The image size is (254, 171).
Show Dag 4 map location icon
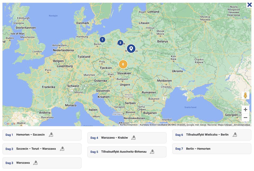[x=133, y=138]
